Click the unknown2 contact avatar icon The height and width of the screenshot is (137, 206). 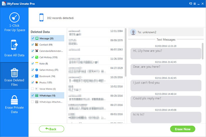point(133,32)
